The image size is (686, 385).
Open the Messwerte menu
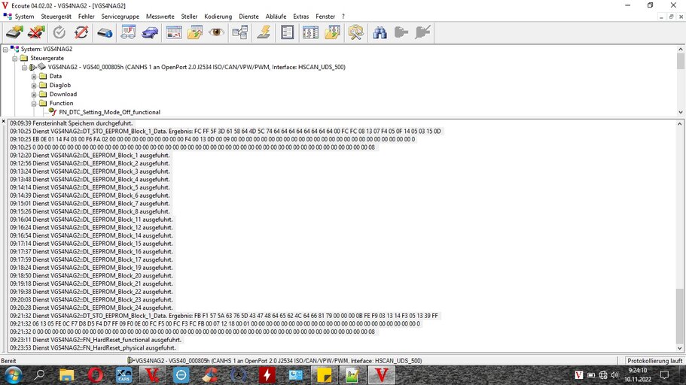(x=160, y=17)
